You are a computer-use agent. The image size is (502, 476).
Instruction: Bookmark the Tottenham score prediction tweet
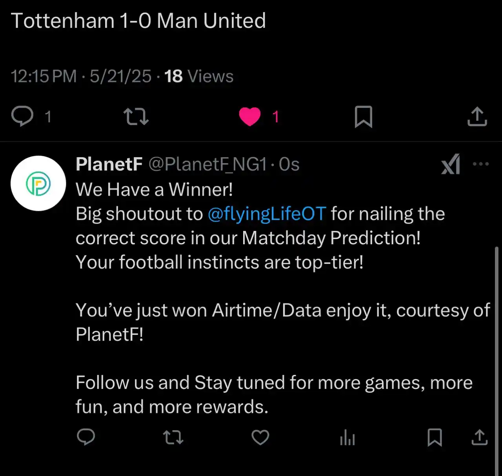[x=364, y=116]
